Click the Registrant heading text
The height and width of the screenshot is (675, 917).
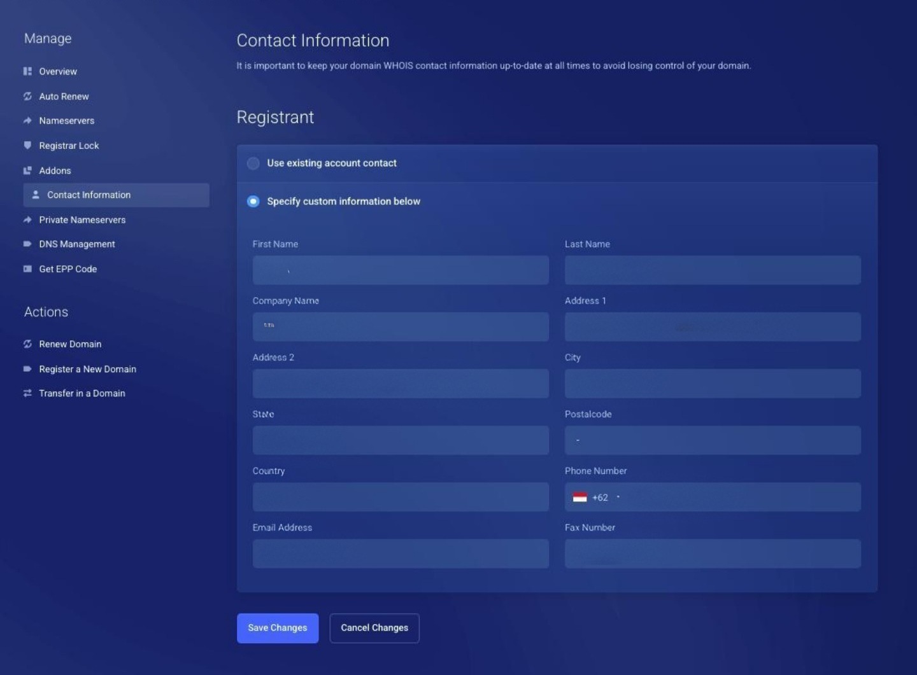click(x=275, y=117)
